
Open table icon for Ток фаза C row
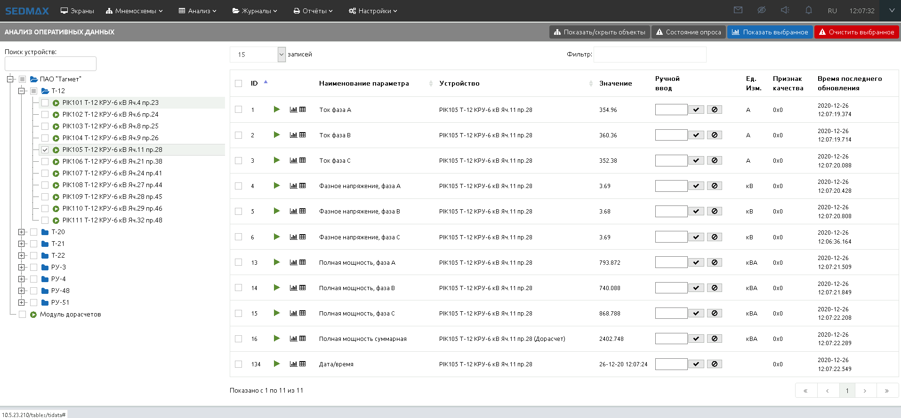pyautogui.click(x=303, y=160)
